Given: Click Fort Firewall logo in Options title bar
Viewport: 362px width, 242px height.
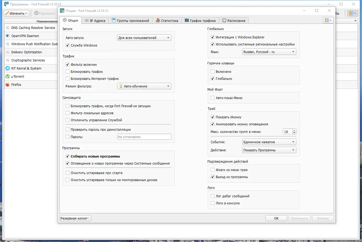Looking at the screenshot, I should (x=62, y=11).
